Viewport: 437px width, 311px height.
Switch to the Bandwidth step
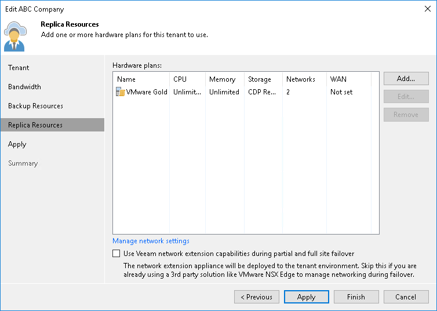click(x=24, y=87)
